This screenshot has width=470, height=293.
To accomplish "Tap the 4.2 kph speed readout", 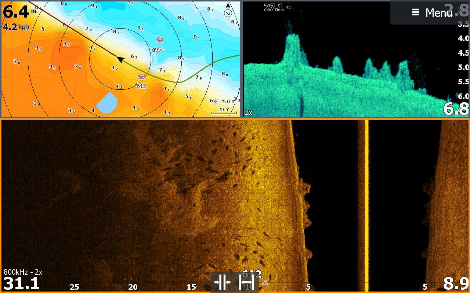I will tap(16, 27).
